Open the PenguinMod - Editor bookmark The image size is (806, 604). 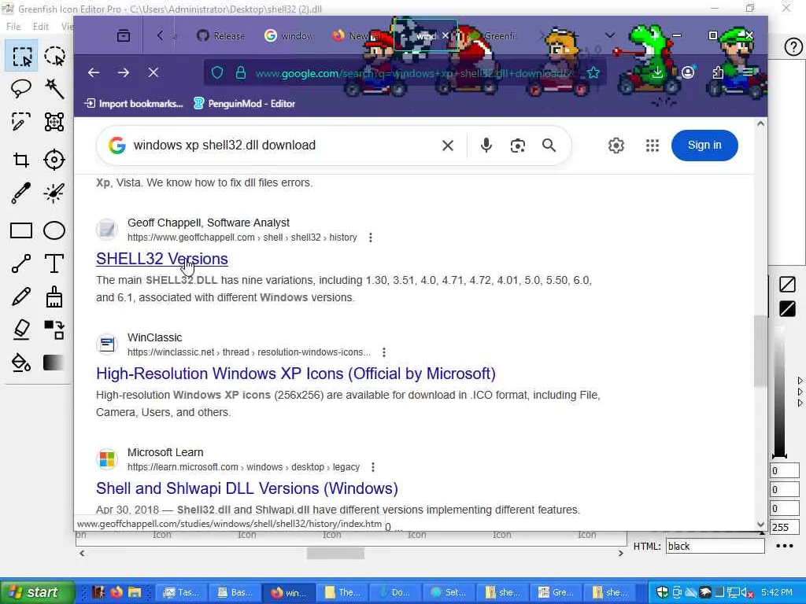244,104
